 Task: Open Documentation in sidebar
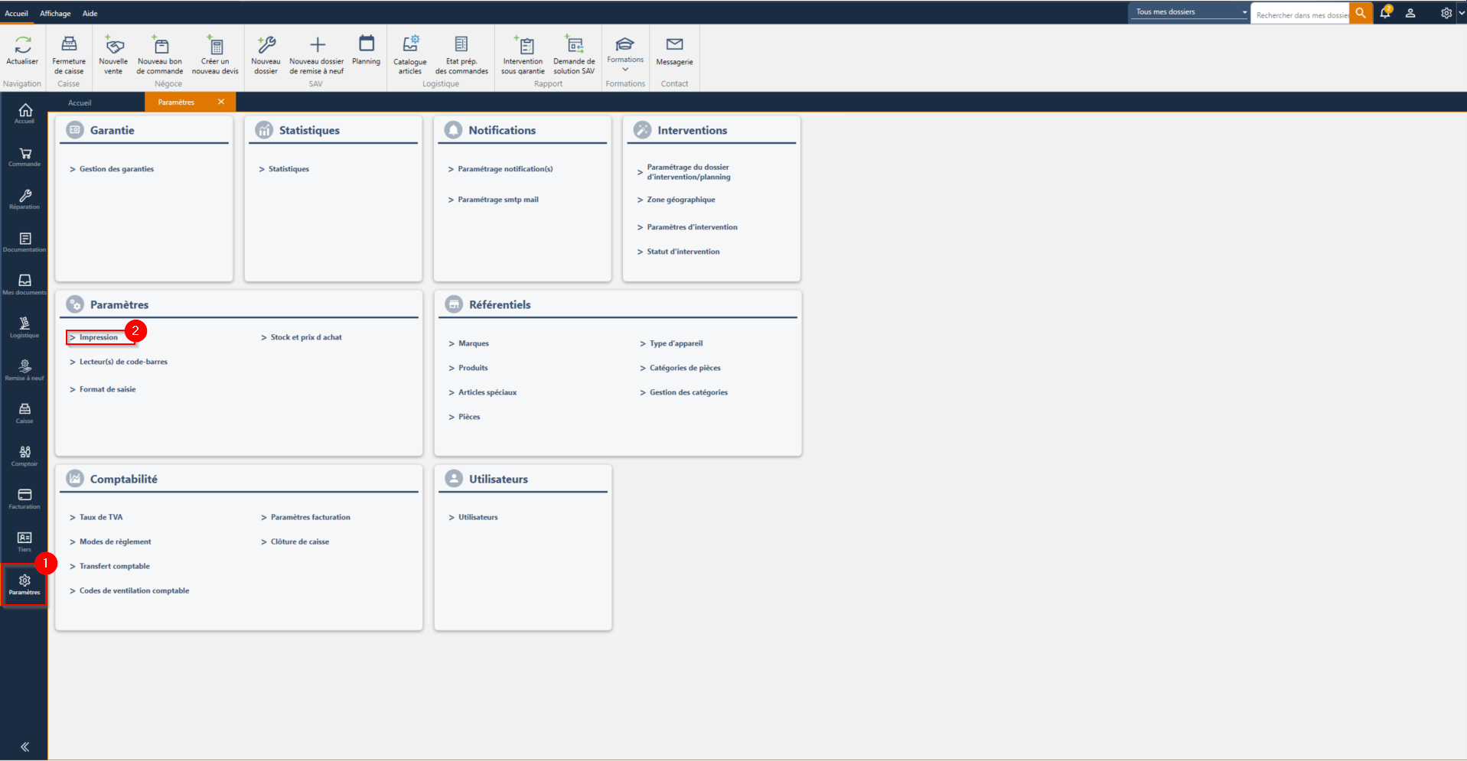[24, 242]
